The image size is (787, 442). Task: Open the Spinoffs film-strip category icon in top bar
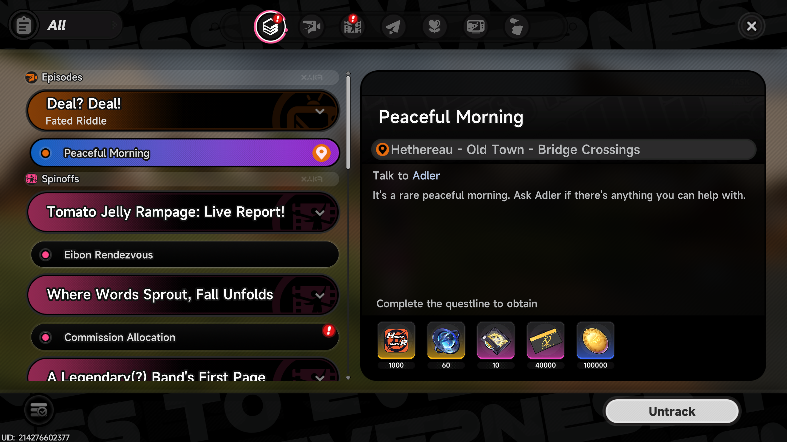352,27
